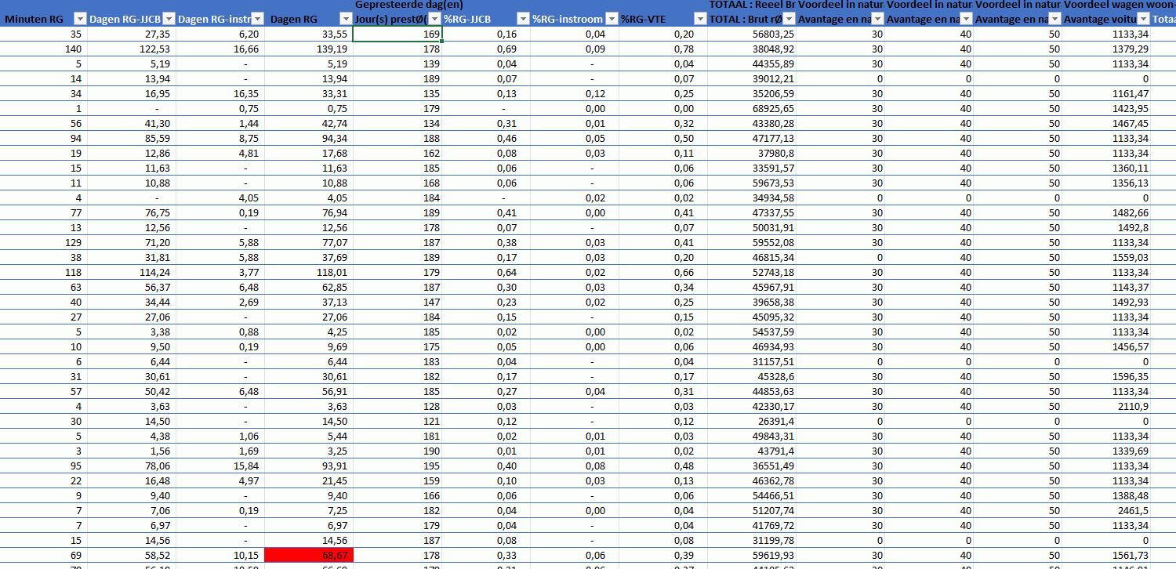Open the TOTAL : Brut filter dropdown
This screenshot has width=1176, height=569.
pyautogui.click(x=789, y=19)
